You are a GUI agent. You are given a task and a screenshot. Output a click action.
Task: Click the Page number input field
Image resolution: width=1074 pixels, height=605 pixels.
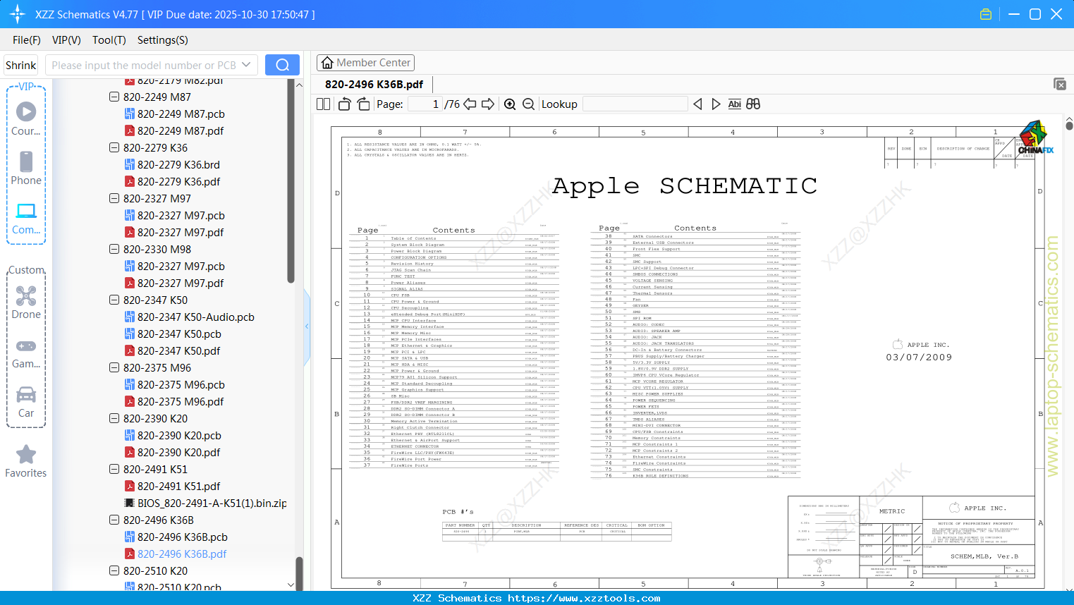coord(425,104)
